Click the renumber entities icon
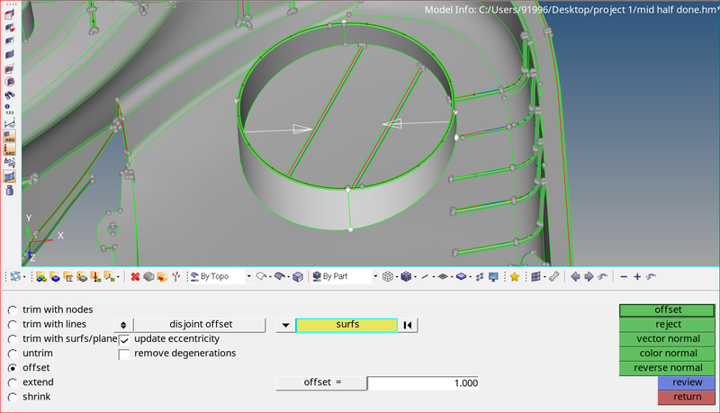This screenshot has height=413, width=720. [176, 277]
